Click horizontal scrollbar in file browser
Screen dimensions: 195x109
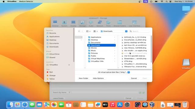click(129, 70)
